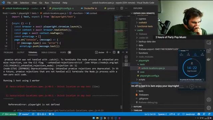Pause the Pomodoro timer
The height and width of the screenshot is (120, 213).
[x=192, y=87]
